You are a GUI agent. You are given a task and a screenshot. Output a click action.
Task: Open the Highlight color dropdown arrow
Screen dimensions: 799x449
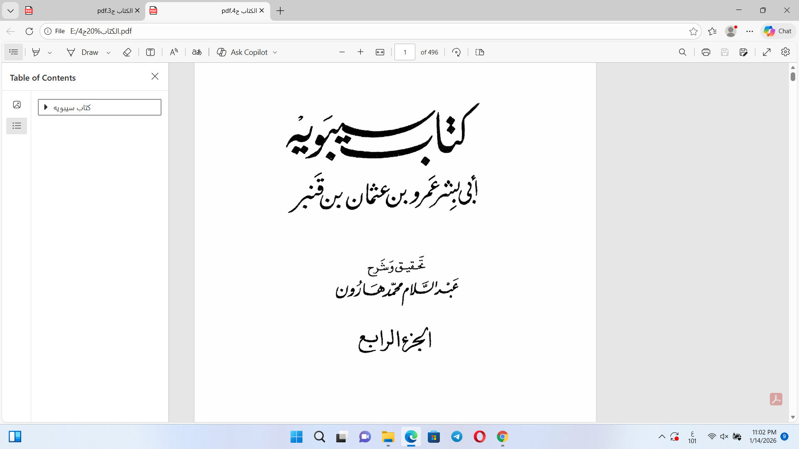pyautogui.click(x=50, y=52)
